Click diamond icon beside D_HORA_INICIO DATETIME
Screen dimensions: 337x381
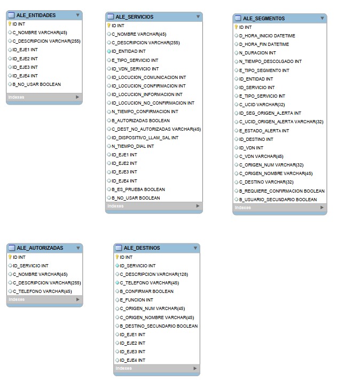point(237,36)
